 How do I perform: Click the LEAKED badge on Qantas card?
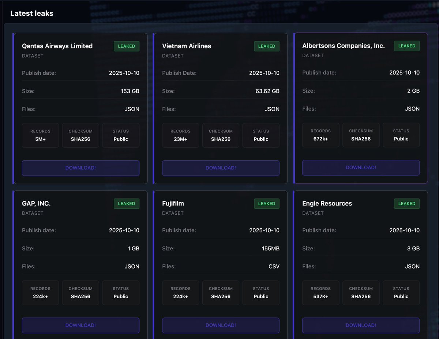pyautogui.click(x=127, y=46)
